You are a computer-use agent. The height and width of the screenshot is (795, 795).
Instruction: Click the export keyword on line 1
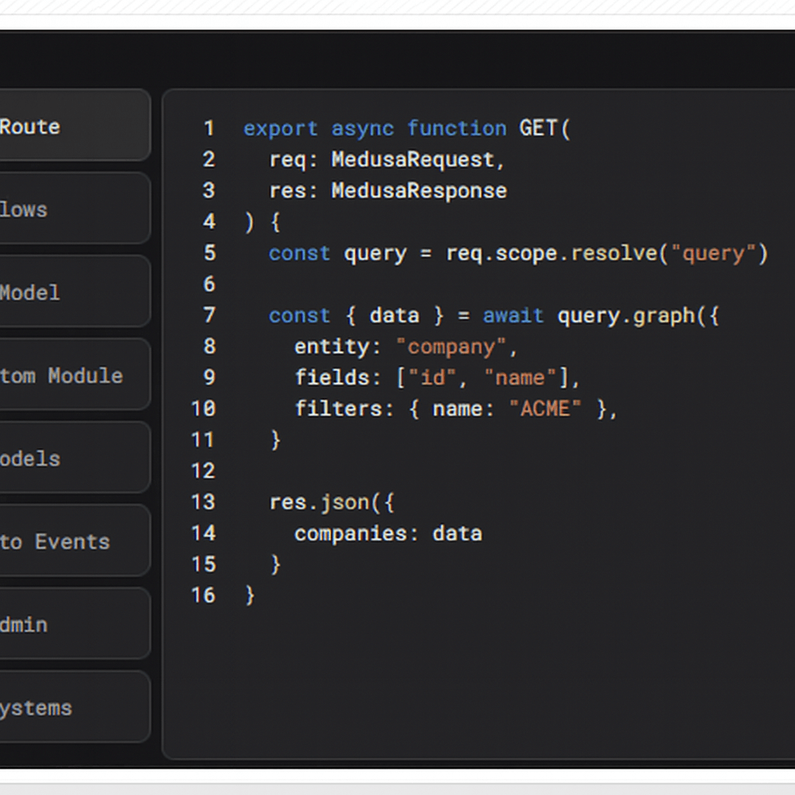280,128
